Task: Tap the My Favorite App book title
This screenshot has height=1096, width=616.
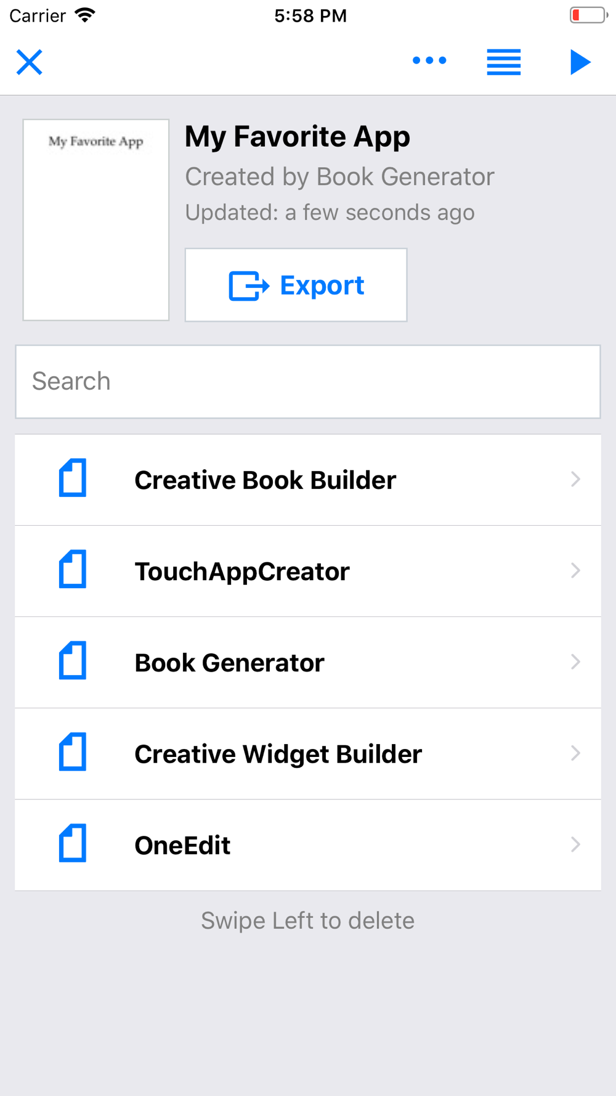Action: pos(298,137)
